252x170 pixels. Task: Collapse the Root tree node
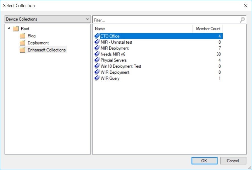[x=9, y=28]
